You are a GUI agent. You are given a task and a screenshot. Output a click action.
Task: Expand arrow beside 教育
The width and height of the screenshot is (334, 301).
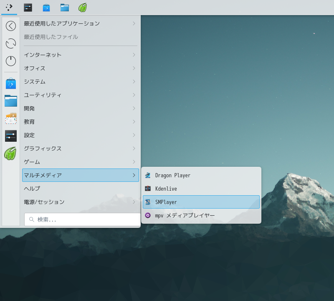[134, 122]
